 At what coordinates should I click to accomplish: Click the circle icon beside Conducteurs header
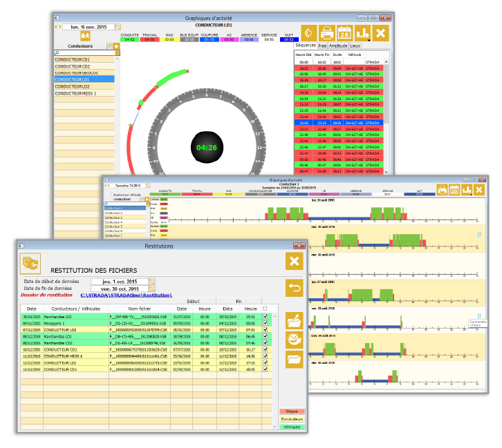coord(117,46)
